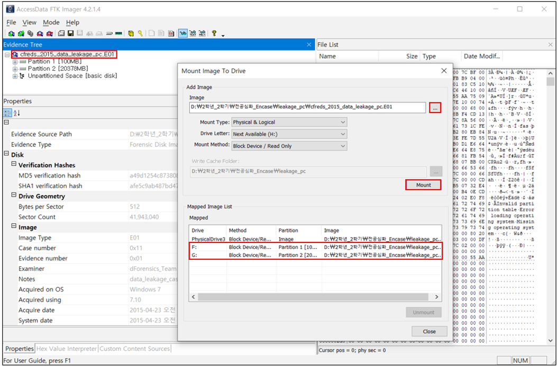Click the image browse '...' button
The width and height of the screenshot is (558, 366).
(435, 108)
